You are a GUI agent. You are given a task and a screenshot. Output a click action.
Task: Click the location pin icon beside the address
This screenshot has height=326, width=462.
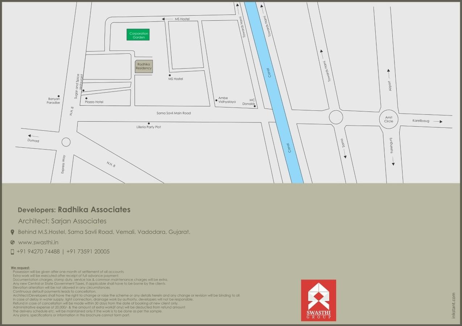click(13, 232)
